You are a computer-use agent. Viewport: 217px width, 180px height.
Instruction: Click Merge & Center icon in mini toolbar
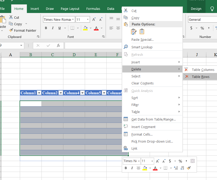tap(192, 161)
